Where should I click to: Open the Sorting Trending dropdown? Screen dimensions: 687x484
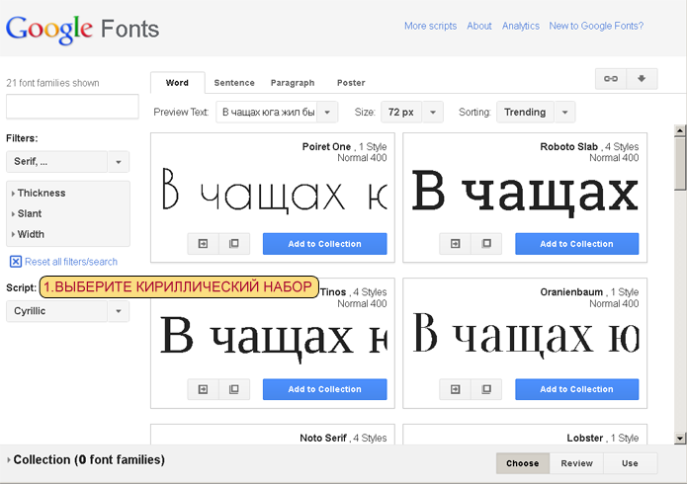(x=536, y=113)
